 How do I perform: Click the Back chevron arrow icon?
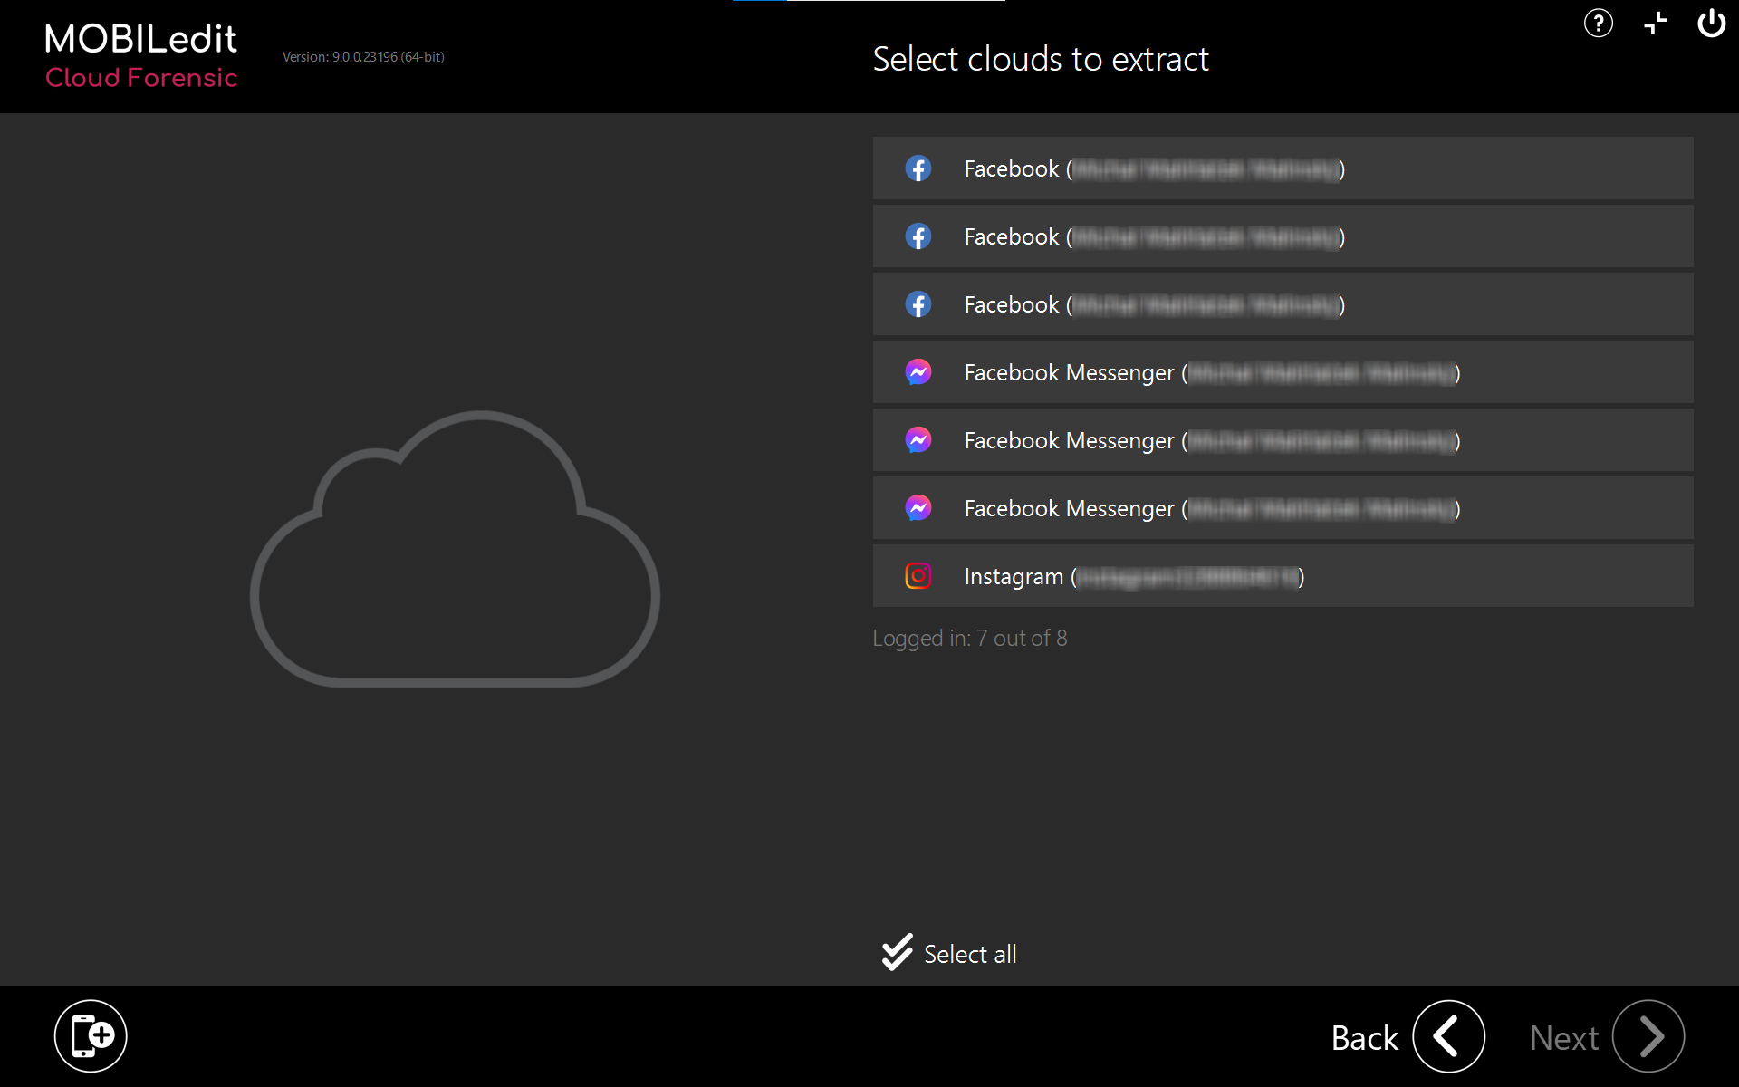point(1448,1036)
